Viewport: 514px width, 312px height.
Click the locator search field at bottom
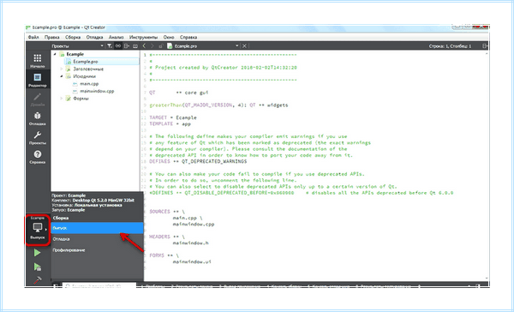coord(99,285)
